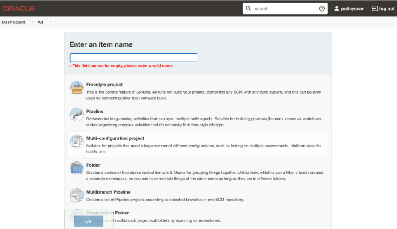Click into the search box

(x=285, y=9)
